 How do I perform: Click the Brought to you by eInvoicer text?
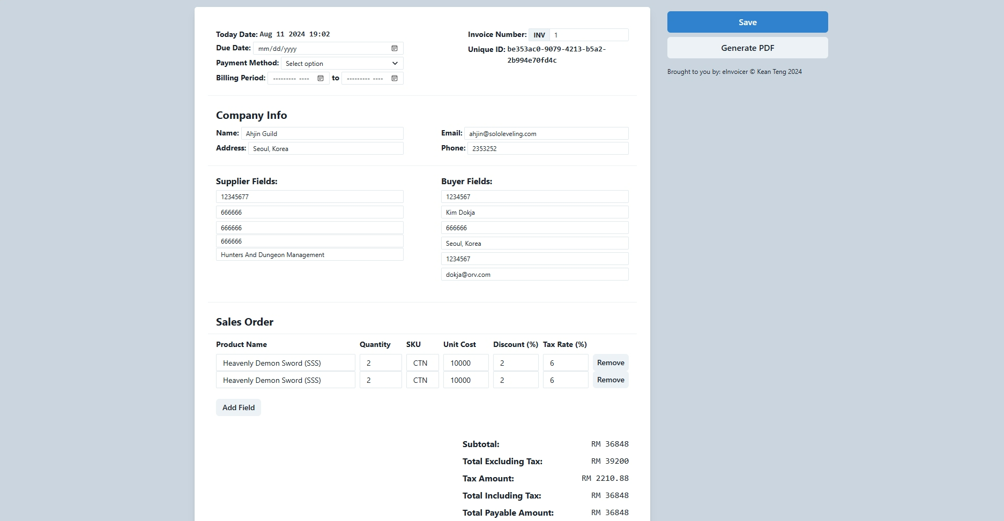734,72
